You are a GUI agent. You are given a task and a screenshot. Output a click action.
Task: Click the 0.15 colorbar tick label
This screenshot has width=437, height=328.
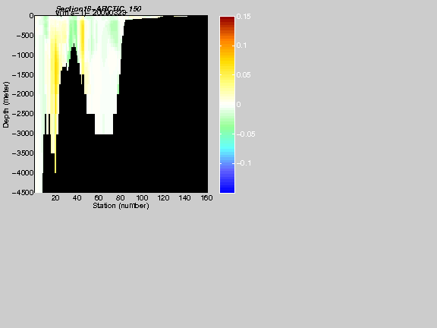pos(244,17)
